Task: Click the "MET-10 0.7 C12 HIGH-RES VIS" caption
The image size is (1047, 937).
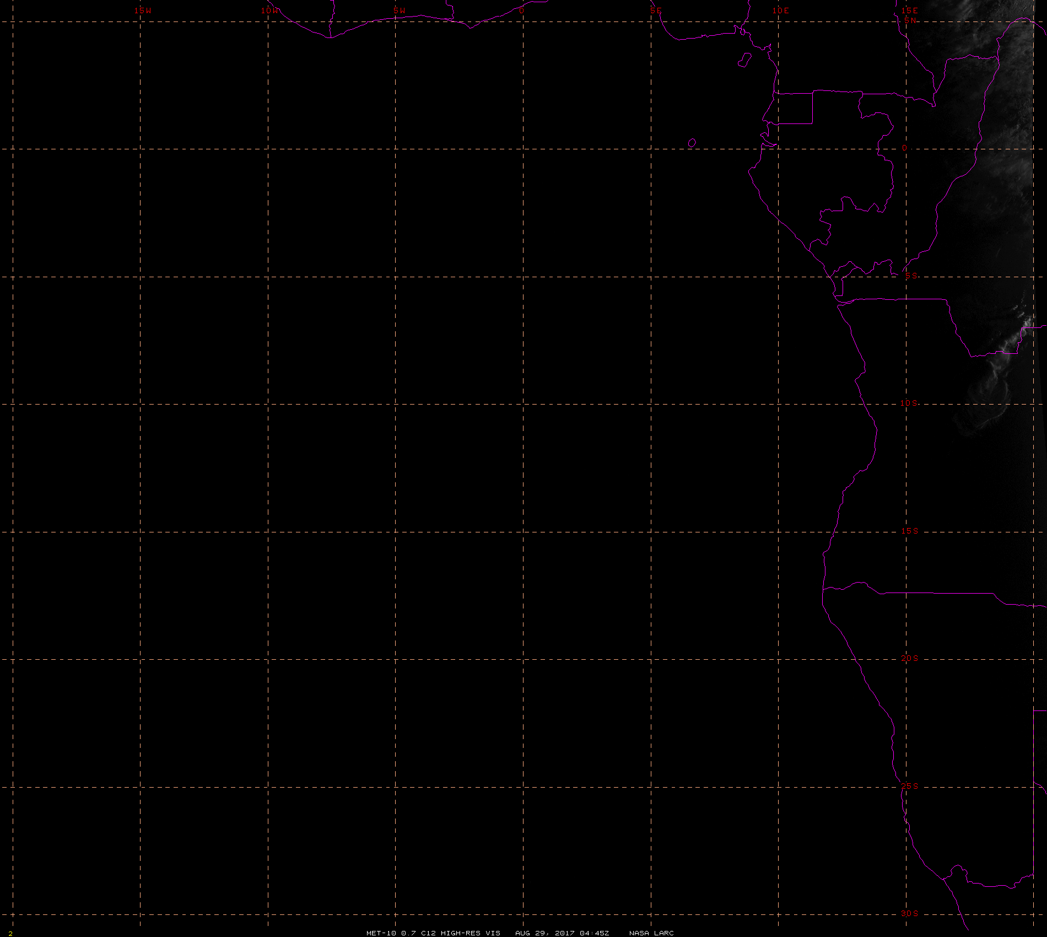Action: 434,933
